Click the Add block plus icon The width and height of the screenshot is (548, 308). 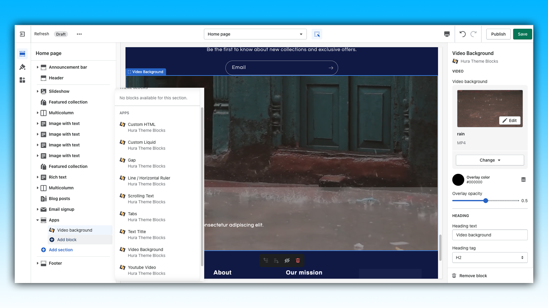[52, 240]
